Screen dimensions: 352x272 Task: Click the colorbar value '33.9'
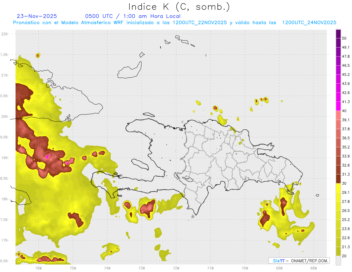[x=346, y=156]
